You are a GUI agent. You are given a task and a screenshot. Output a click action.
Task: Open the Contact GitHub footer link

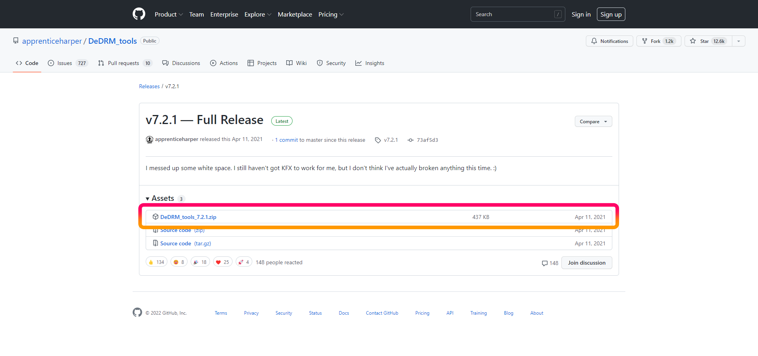pos(382,313)
